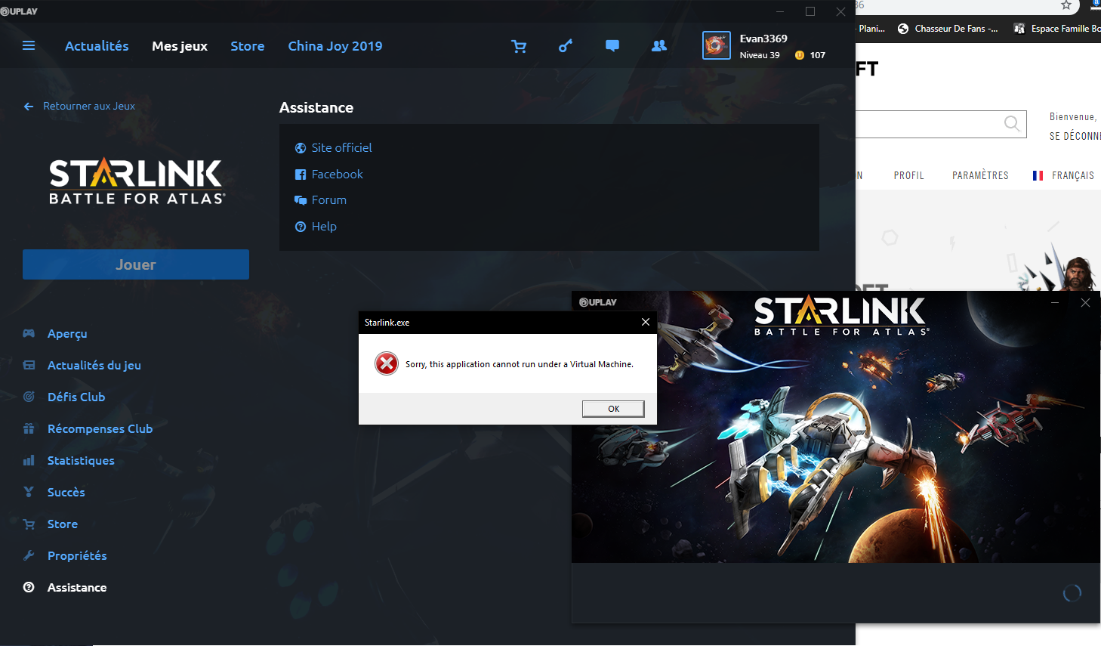This screenshot has width=1101, height=646.
Task: Click the Evan3369 profile avatar
Action: [x=717, y=45]
